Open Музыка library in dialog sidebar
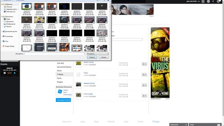Viewport: 224px width, 126px height. tap(8, 27)
